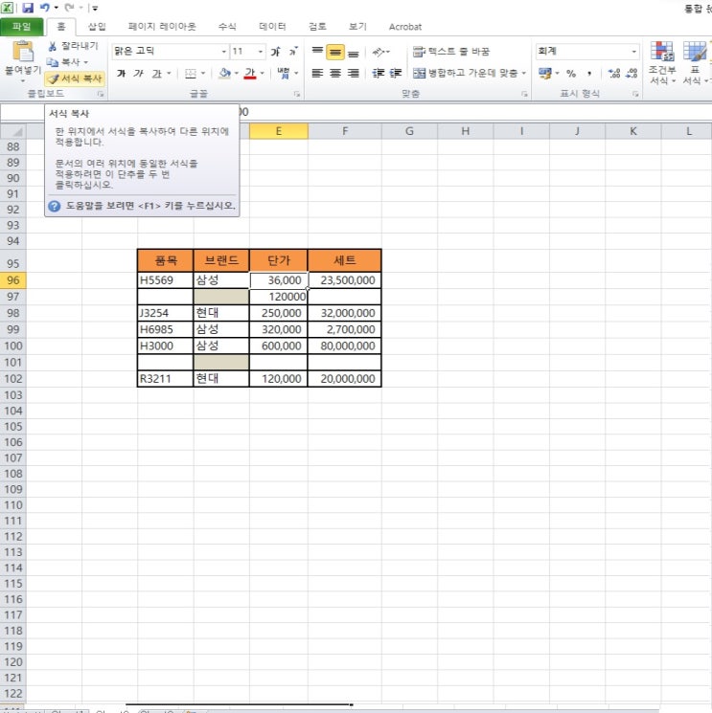Click decrease indent icon

coord(379,73)
